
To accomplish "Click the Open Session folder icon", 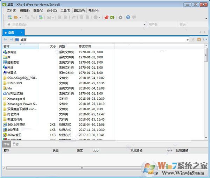I will (16, 17).
